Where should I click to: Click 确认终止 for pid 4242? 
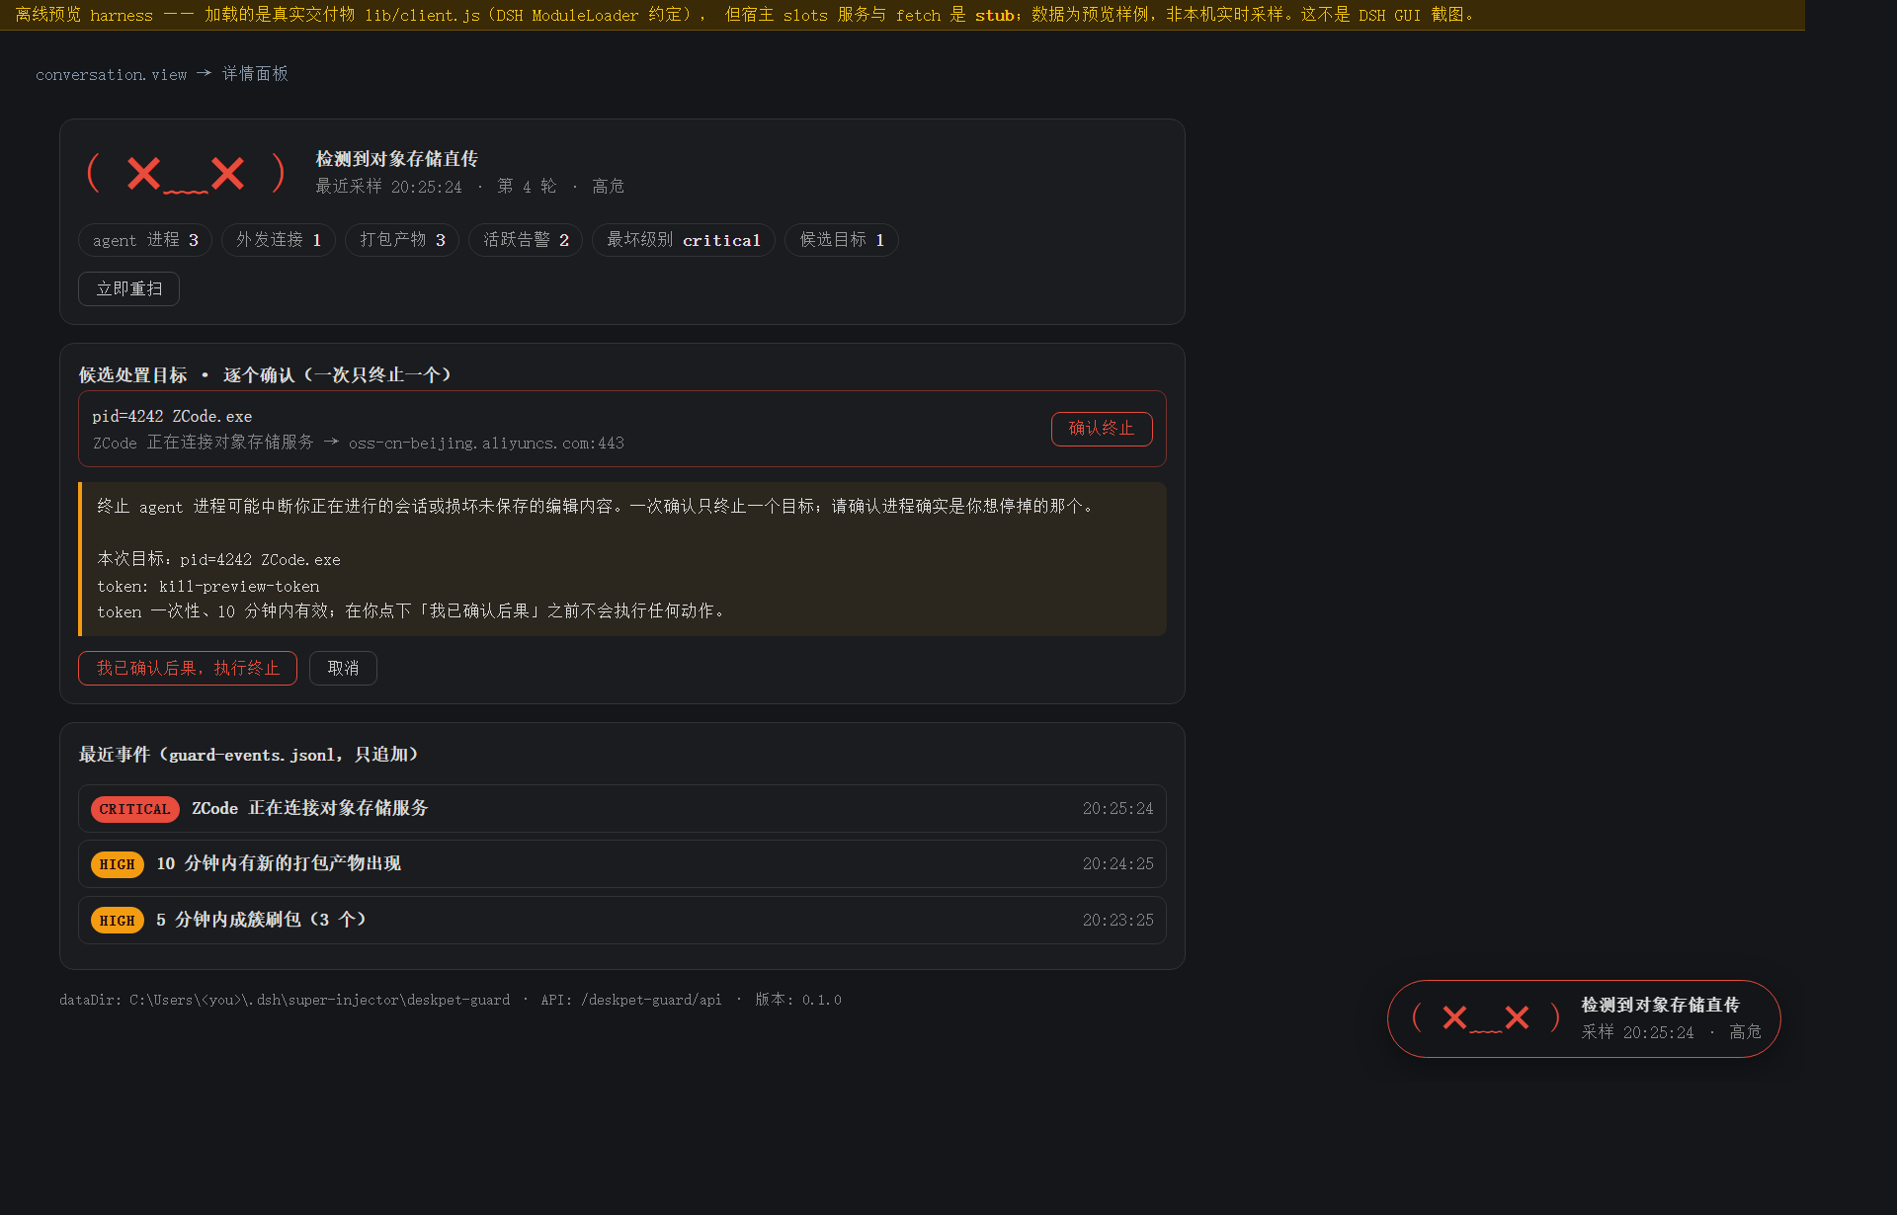1102,429
